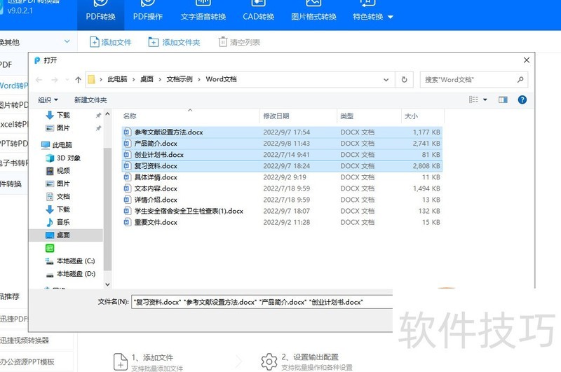
Task: Refresh the Word文档 folder view
Action: pos(404,80)
